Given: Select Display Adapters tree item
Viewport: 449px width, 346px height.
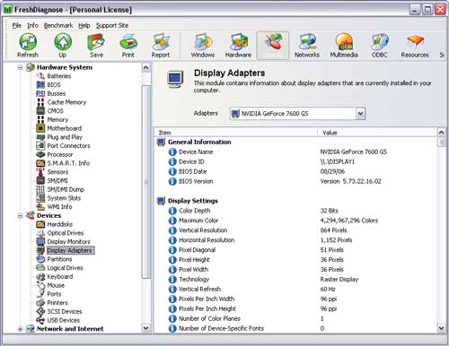Looking at the screenshot, I should click(x=70, y=250).
